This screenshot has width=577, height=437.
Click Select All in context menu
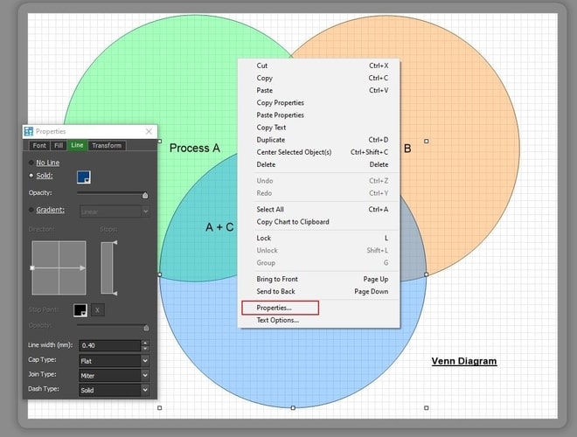point(319,209)
